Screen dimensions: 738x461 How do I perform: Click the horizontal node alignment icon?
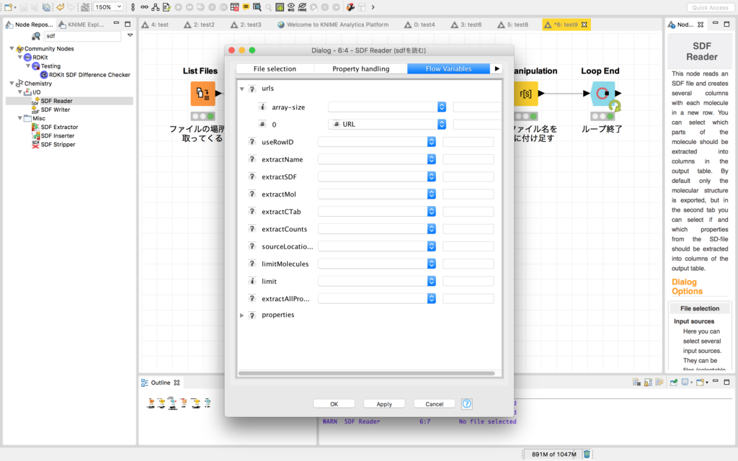[144, 7]
